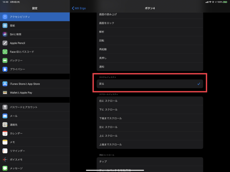
Task: Open リマインダー settings
Action: click(35, 151)
